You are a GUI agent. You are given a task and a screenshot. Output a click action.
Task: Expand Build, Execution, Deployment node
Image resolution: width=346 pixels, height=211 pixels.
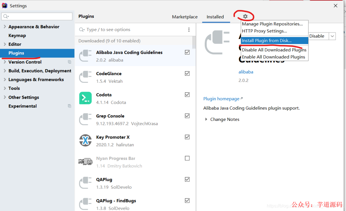(x=4, y=71)
